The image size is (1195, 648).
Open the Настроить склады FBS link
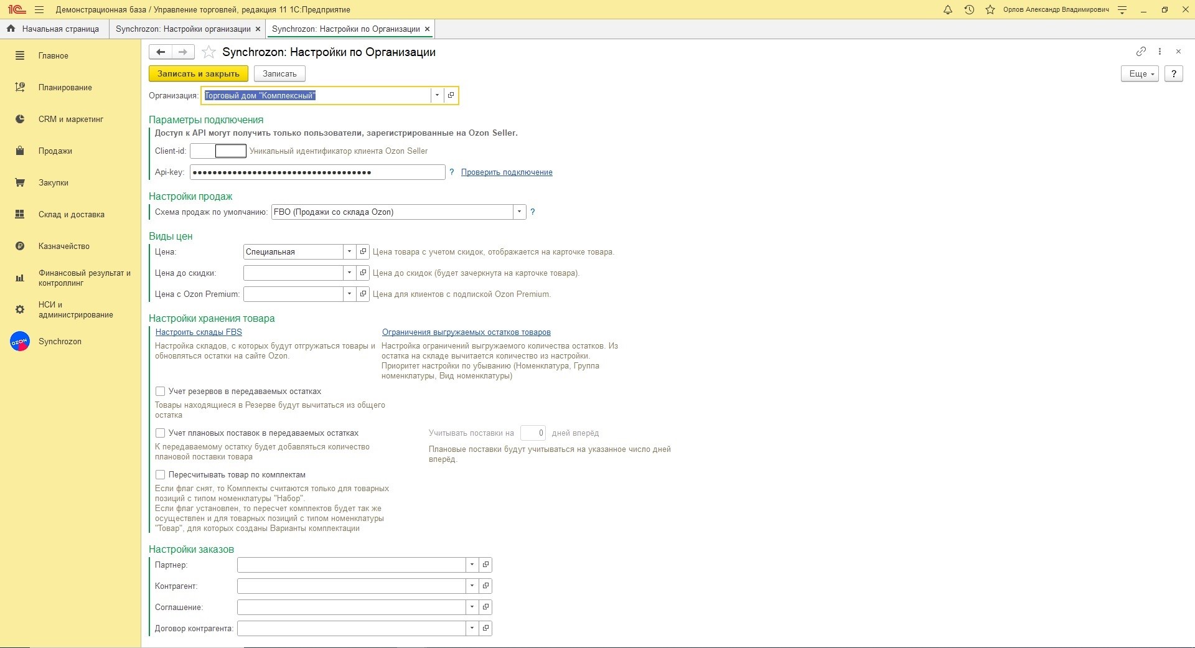tap(199, 332)
